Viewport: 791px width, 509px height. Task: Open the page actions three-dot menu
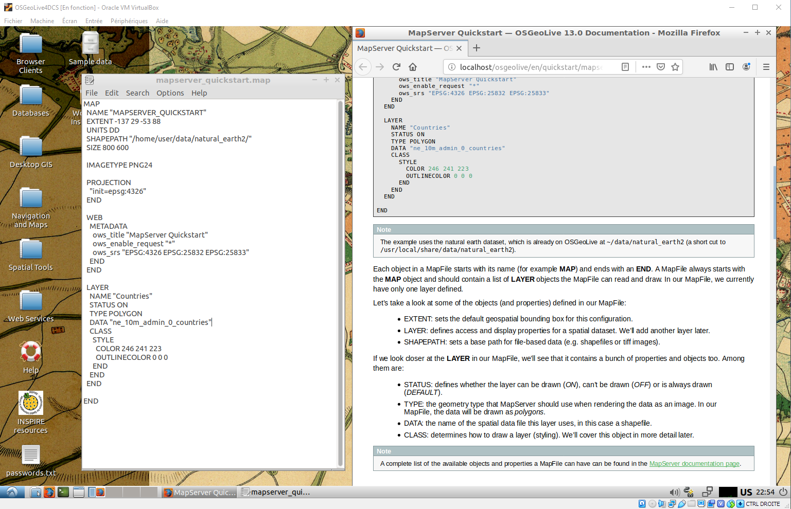click(646, 67)
